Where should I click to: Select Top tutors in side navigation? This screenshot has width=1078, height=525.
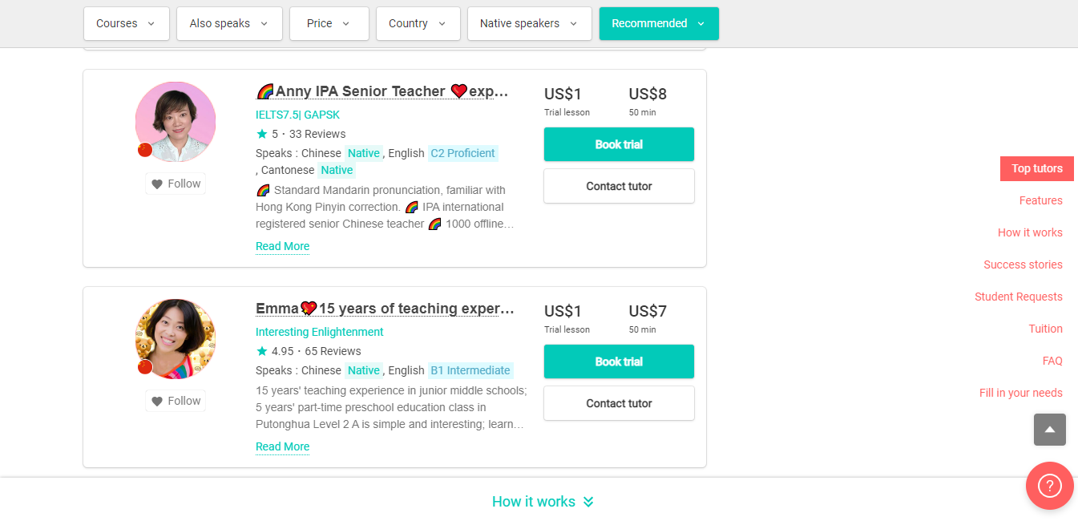pos(1036,168)
